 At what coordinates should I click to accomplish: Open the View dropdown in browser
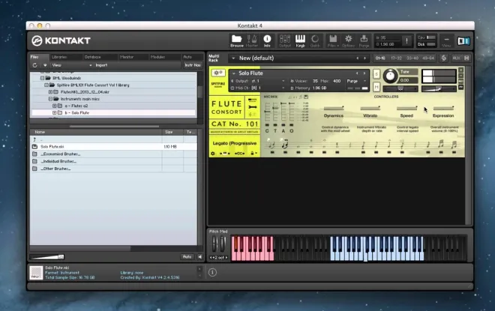point(72,65)
